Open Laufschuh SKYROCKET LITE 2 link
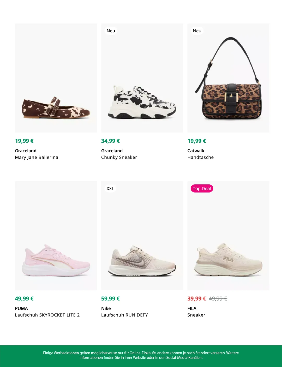The image size is (282, 367). point(47,315)
